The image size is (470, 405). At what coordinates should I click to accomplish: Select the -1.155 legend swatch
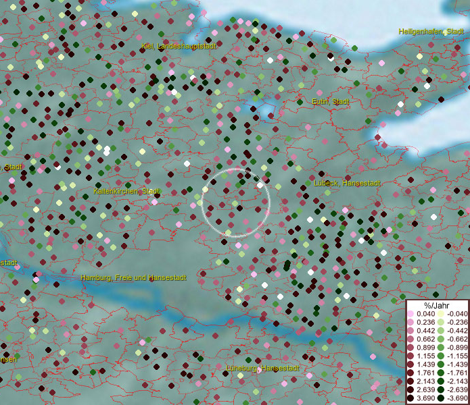tap(441, 356)
